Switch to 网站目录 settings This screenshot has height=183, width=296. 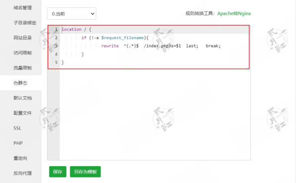[22, 38]
